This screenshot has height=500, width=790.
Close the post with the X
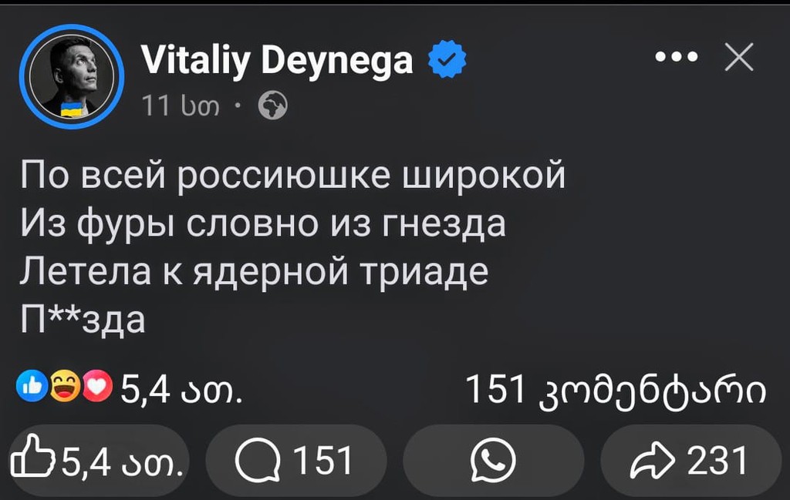pyautogui.click(x=739, y=56)
